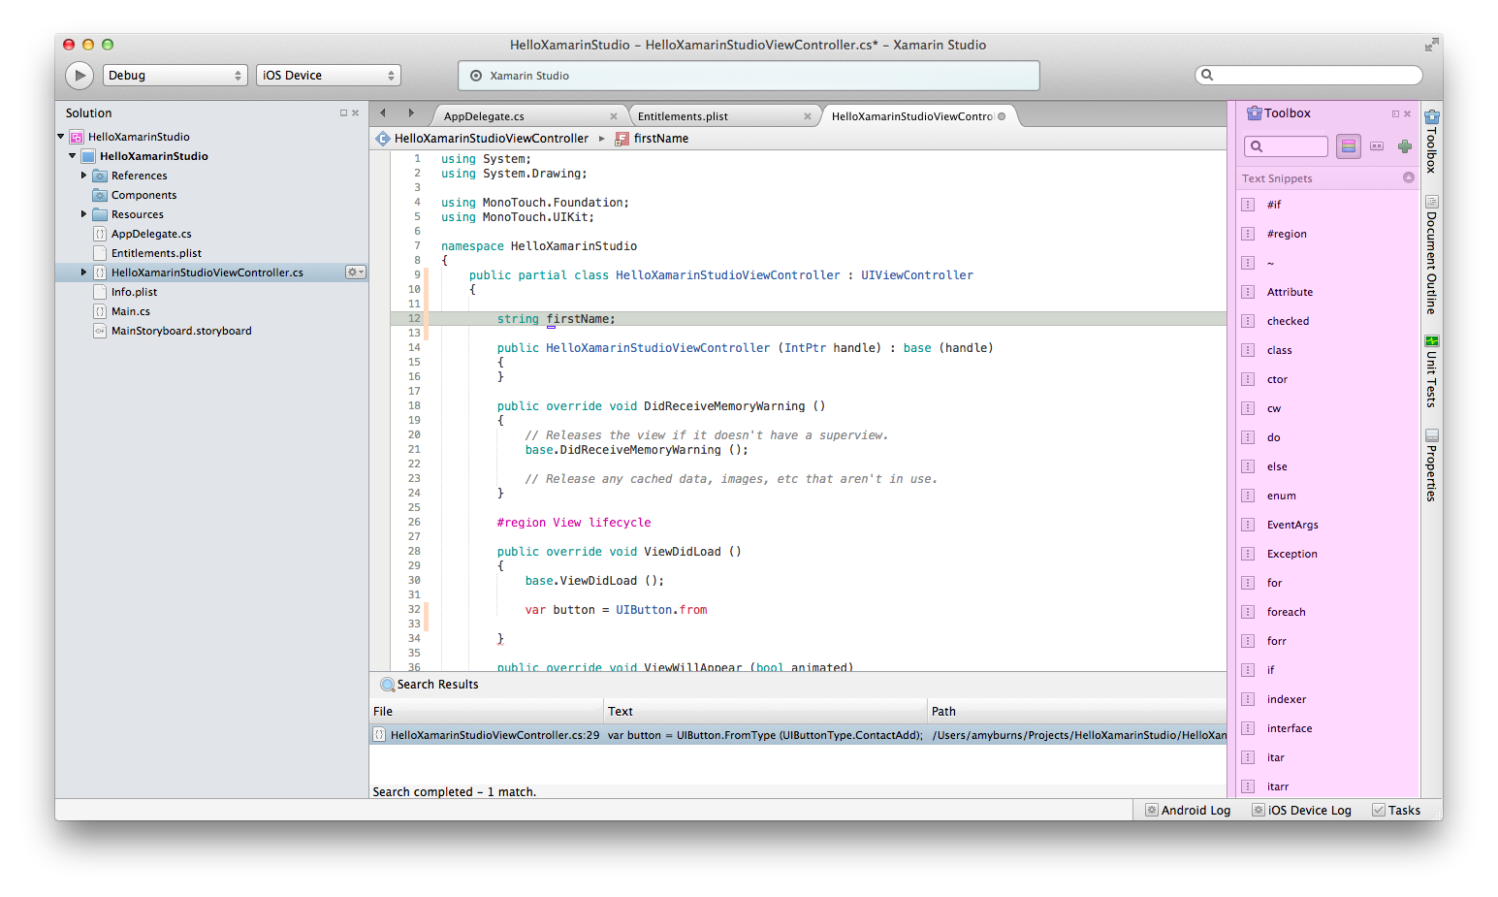The width and height of the screenshot is (1498, 897).
Task: Select MainStoryboard.storyboard in the Solution tree
Action: click(181, 331)
